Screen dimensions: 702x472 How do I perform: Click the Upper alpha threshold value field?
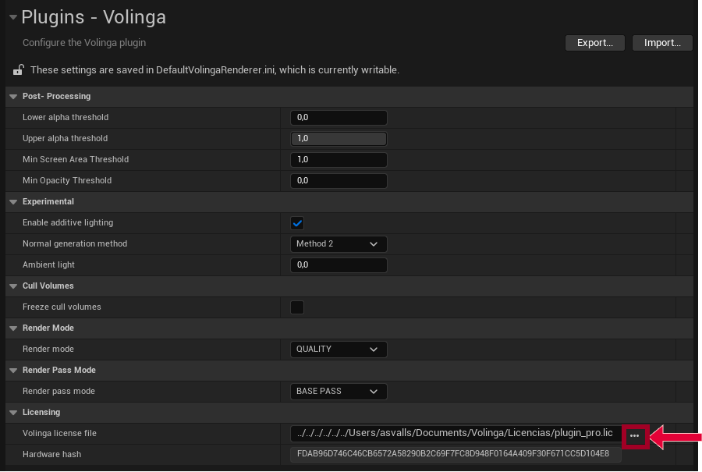339,139
